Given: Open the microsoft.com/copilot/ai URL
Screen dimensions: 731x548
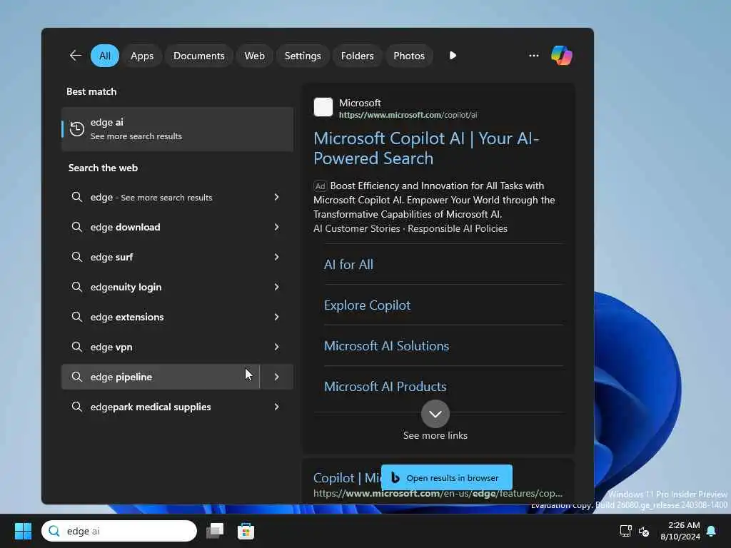Looking at the screenshot, I should 408,115.
